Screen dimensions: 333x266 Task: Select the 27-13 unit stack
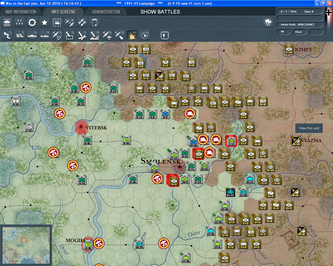point(174,155)
